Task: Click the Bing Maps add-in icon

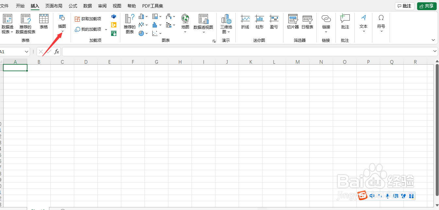Action: pyautogui.click(x=114, y=25)
